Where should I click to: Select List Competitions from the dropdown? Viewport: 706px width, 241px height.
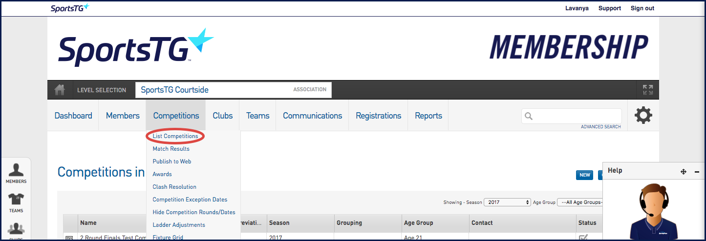175,136
